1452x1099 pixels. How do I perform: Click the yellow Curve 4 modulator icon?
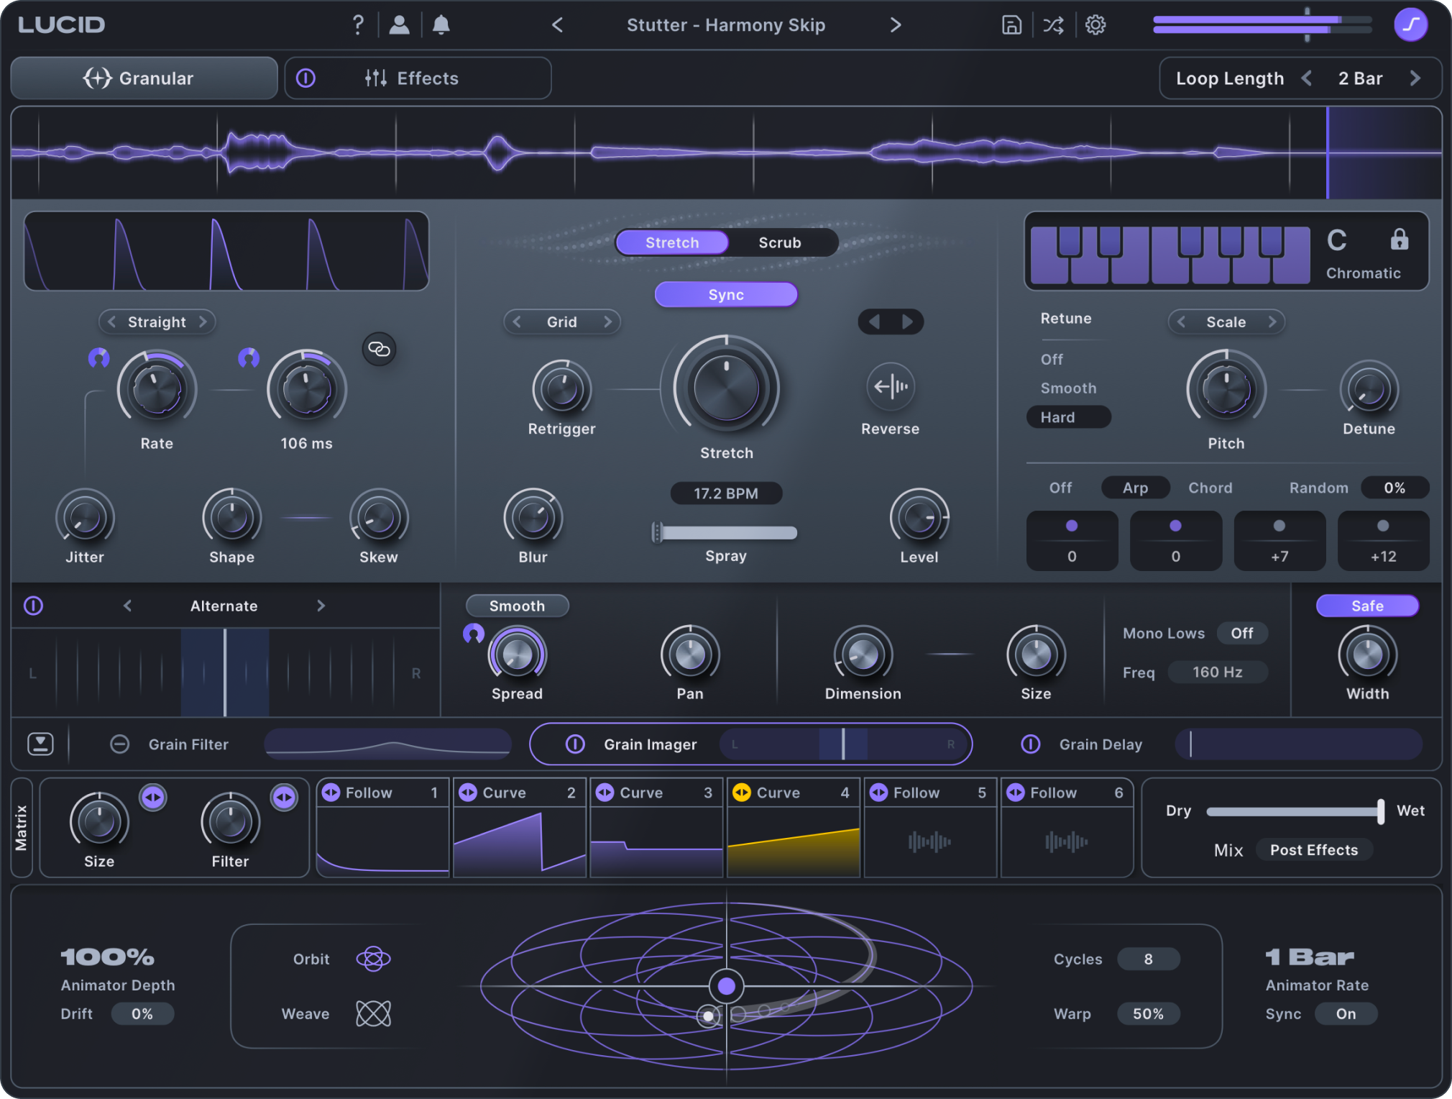click(x=741, y=793)
